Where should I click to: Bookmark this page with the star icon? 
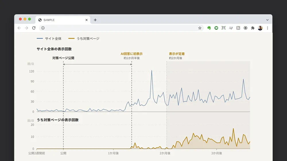click(200, 28)
